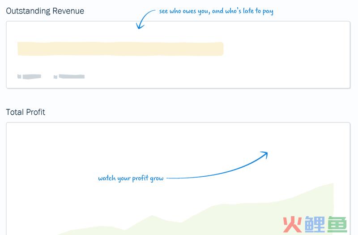
Task: Click the upward arrowhead in Total Profit chart
Action: (x=264, y=155)
